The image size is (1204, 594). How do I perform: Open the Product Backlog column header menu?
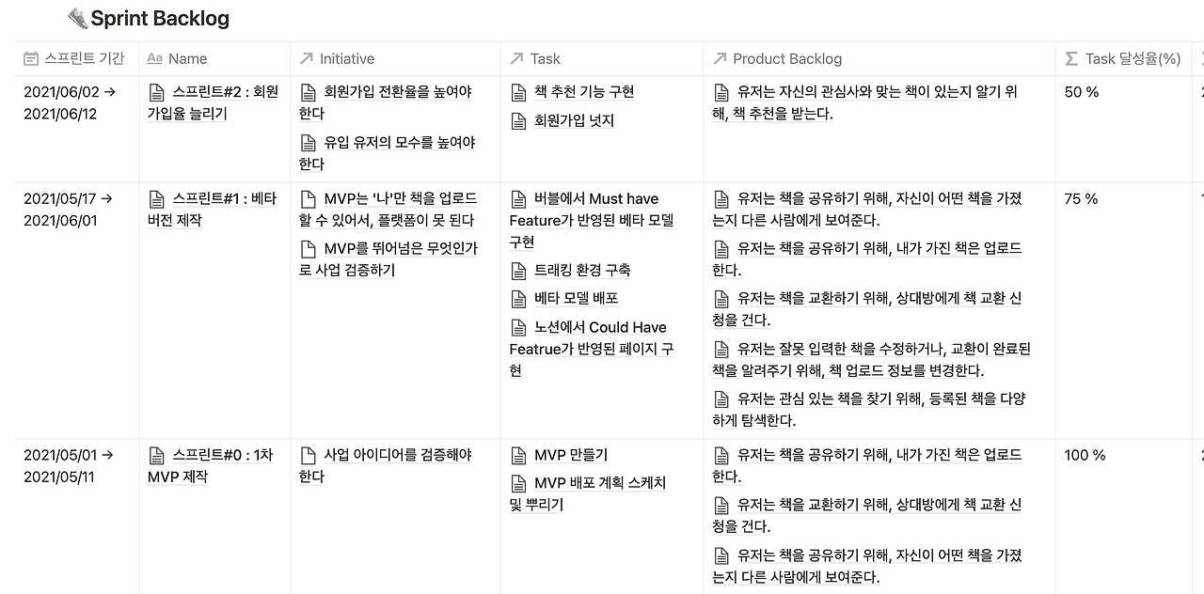pyautogui.click(x=879, y=58)
